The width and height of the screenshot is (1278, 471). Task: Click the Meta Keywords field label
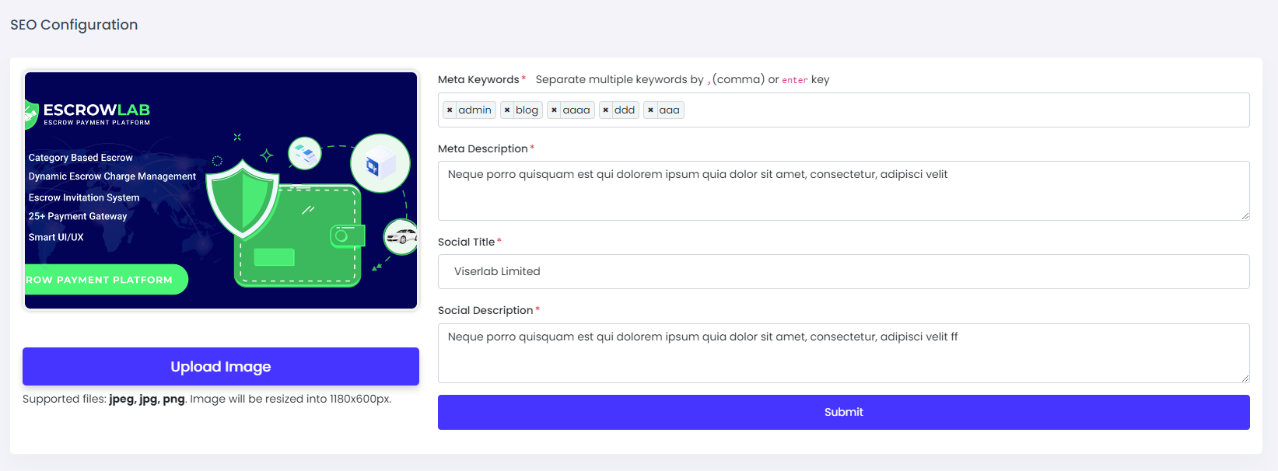[478, 79]
